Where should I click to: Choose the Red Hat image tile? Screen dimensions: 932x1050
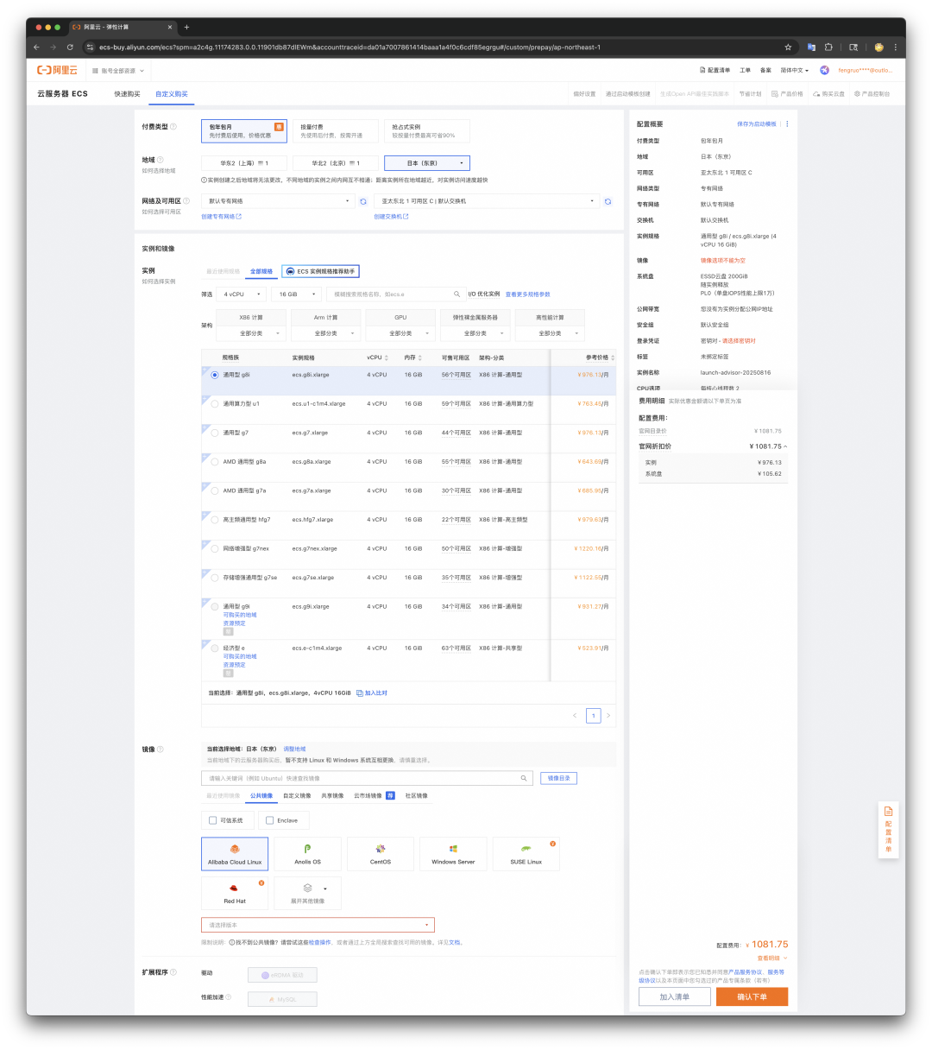tap(235, 893)
